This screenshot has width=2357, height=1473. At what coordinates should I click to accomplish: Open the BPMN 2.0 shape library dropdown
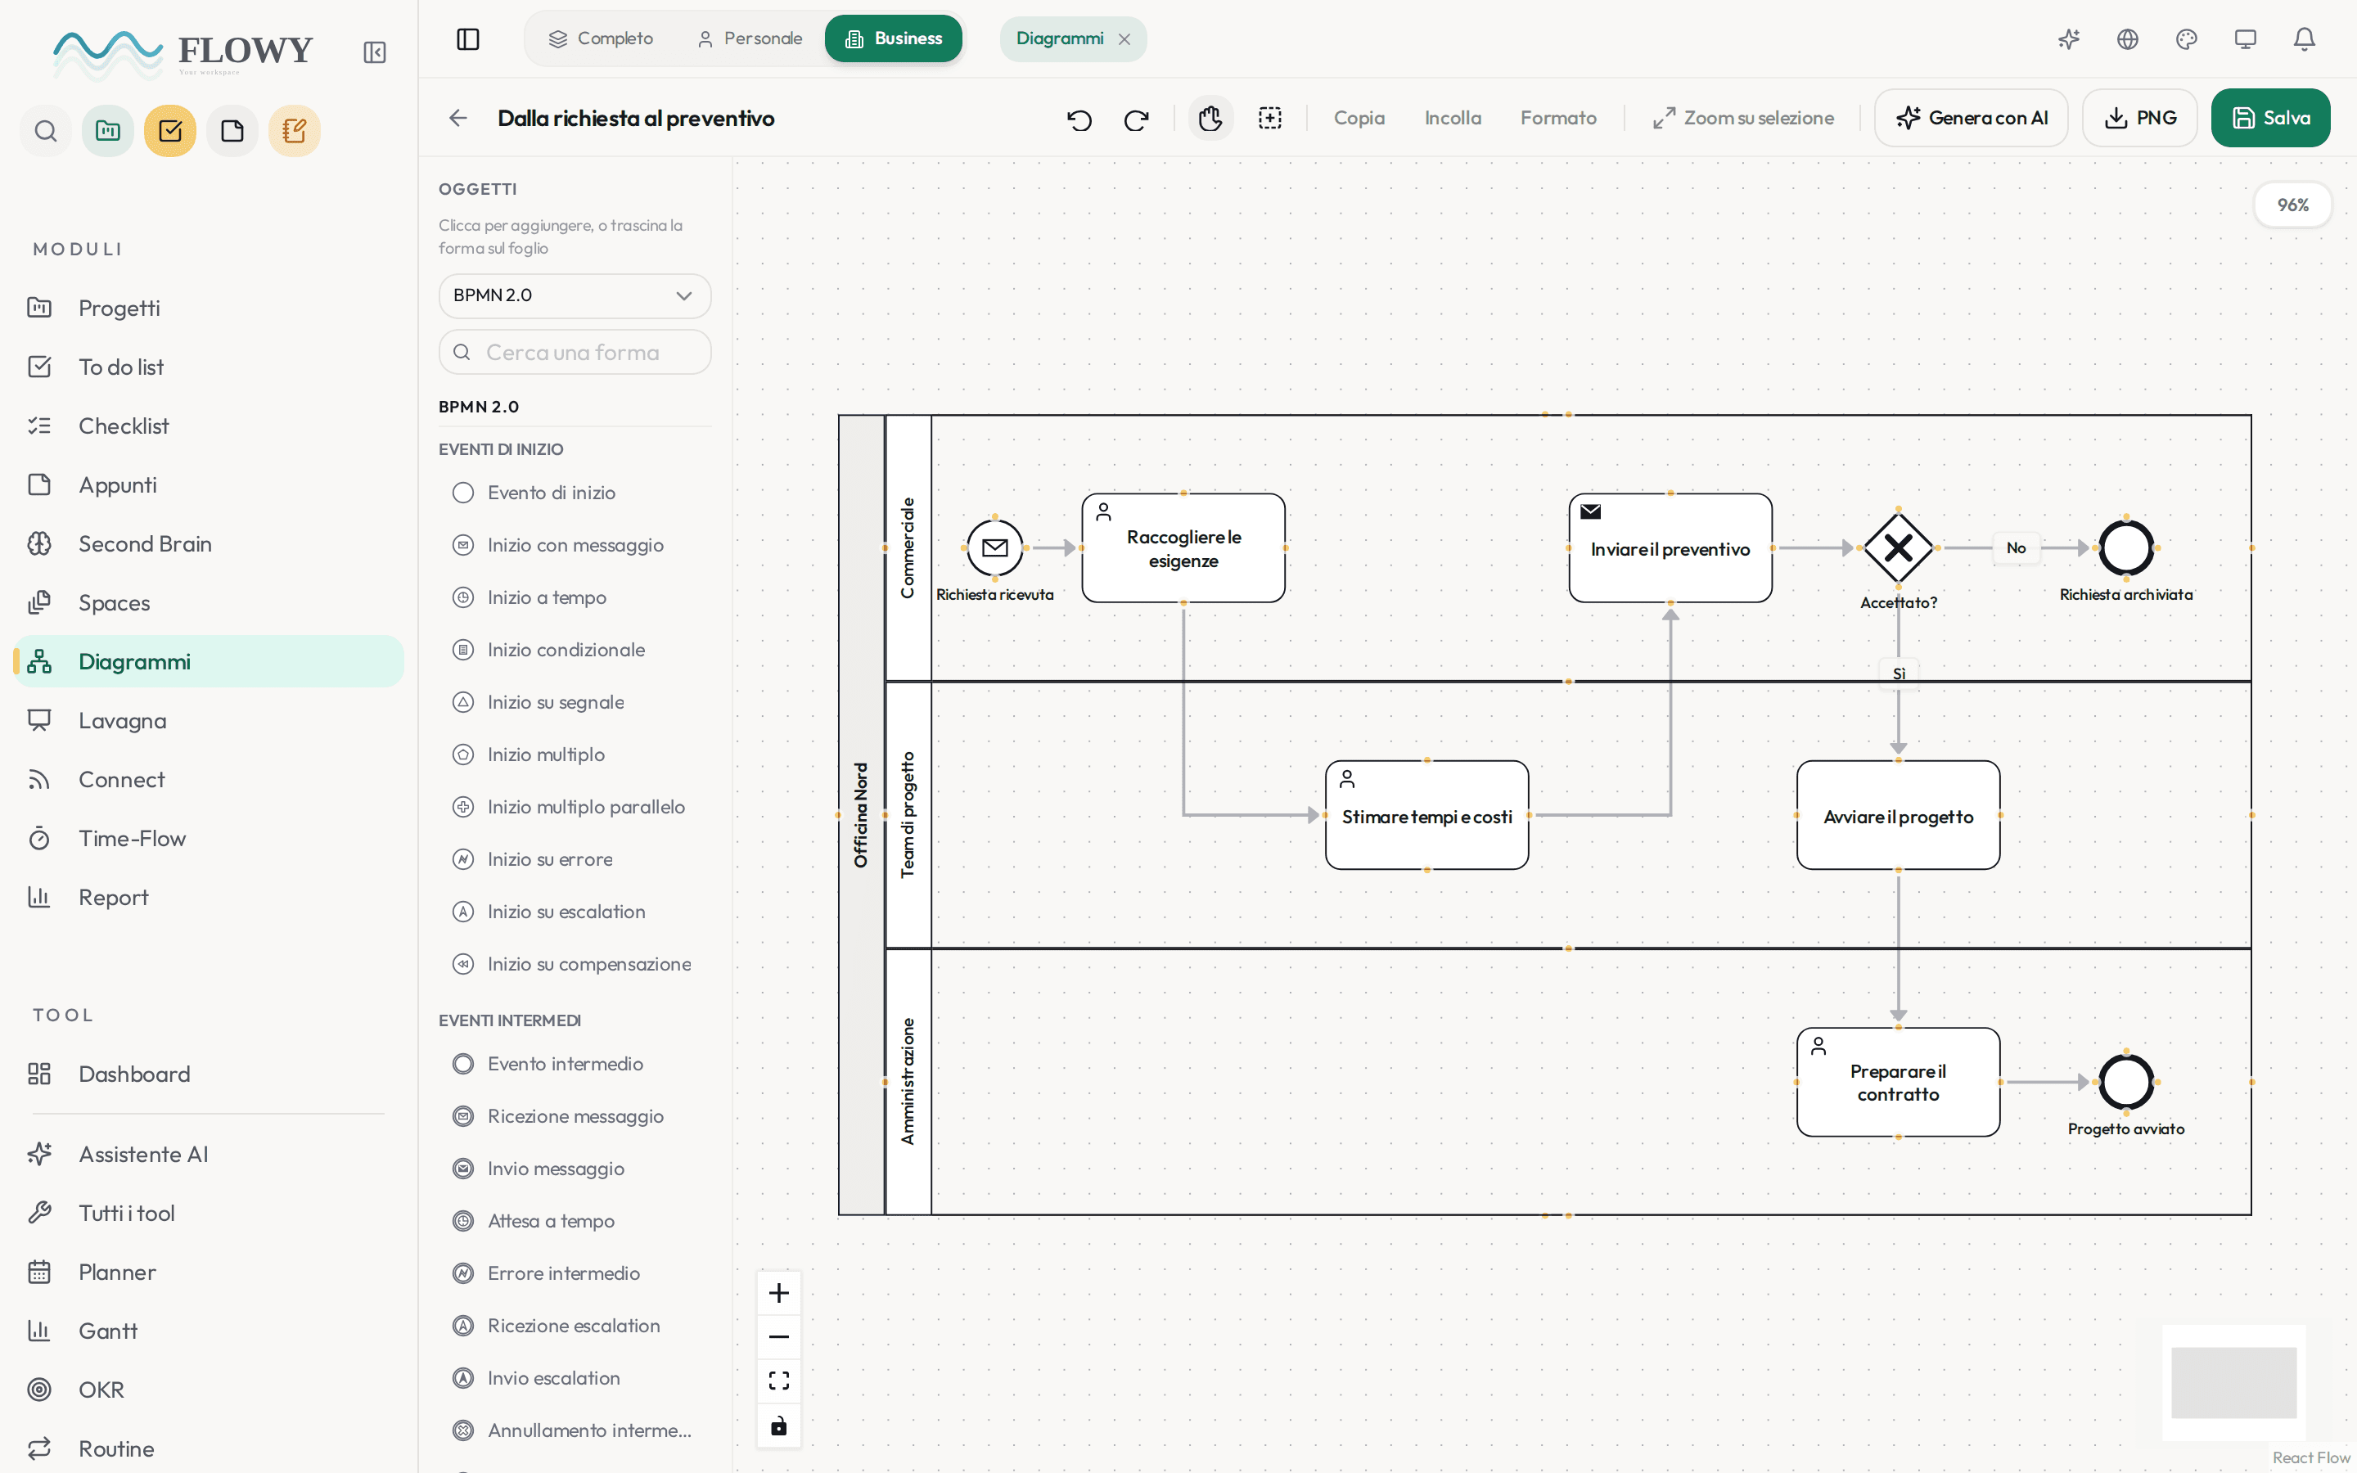pyautogui.click(x=575, y=295)
